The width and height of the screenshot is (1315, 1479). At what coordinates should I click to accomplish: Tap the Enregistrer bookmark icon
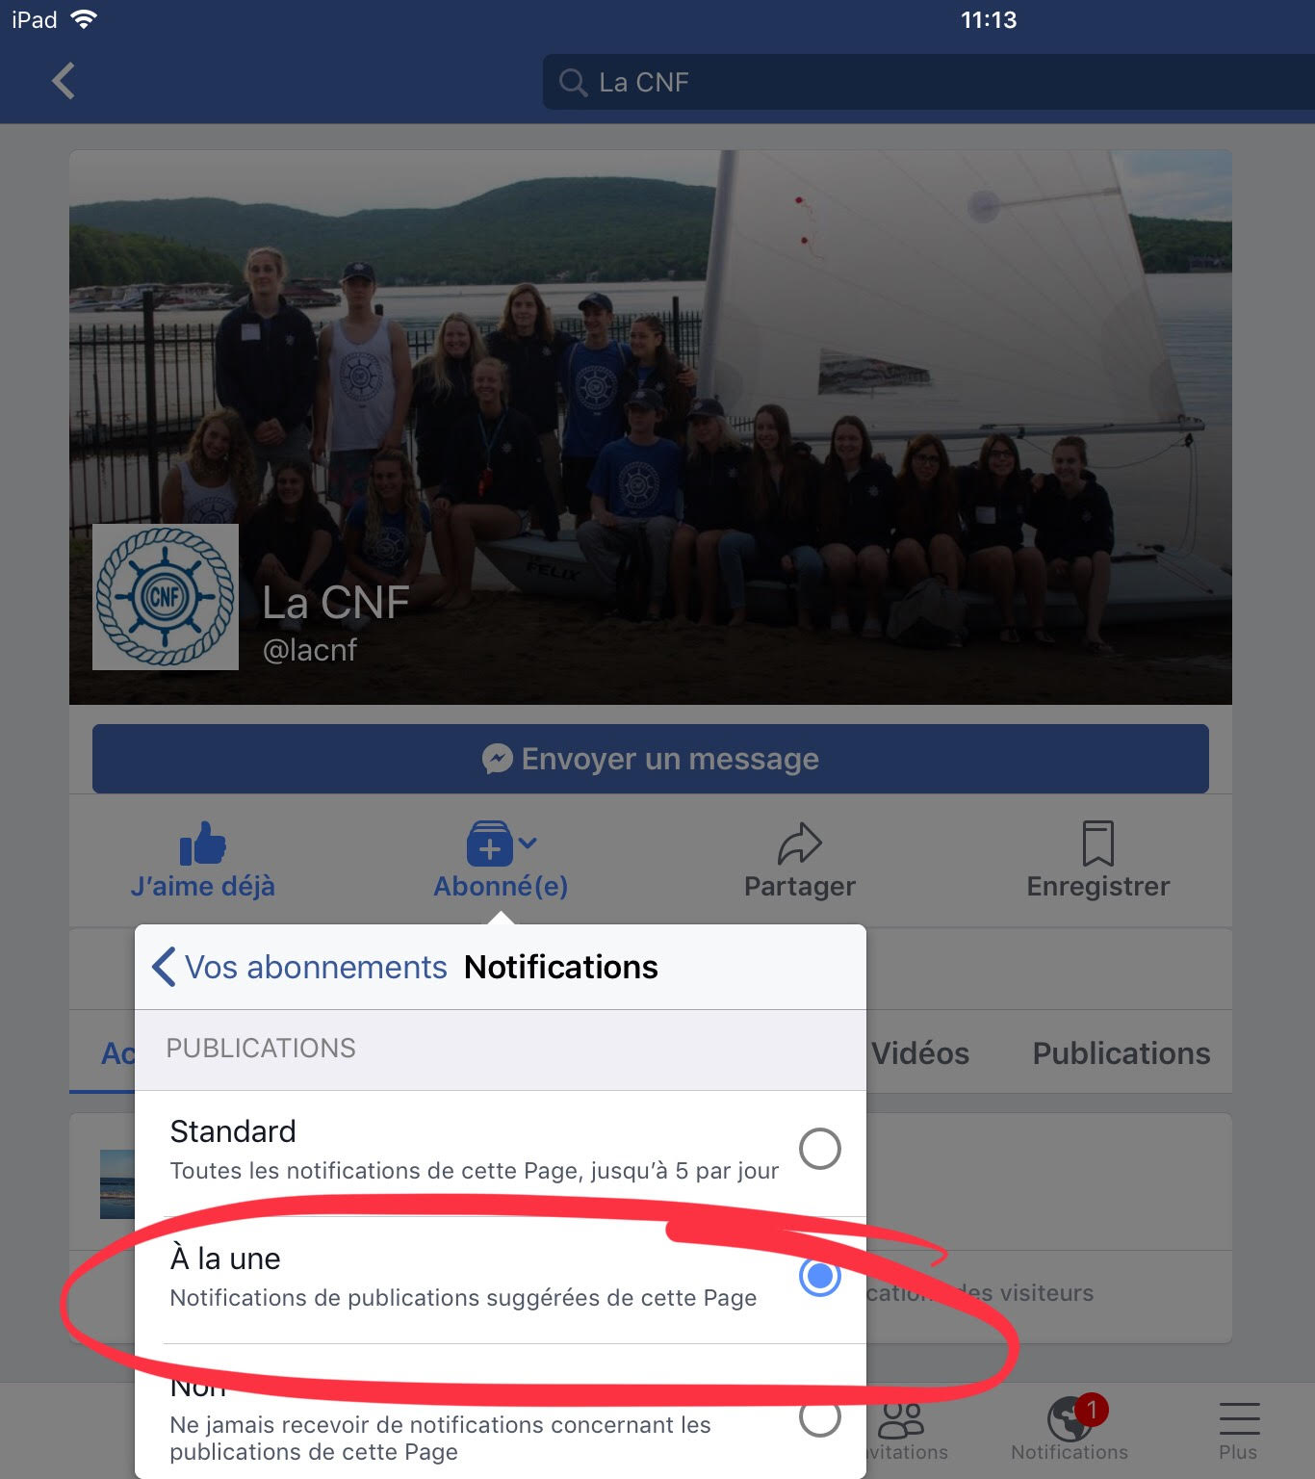(x=1098, y=843)
